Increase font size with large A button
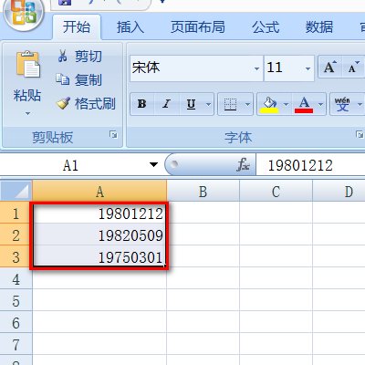Viewport: 365px width, 365px height. pos(330,67)
